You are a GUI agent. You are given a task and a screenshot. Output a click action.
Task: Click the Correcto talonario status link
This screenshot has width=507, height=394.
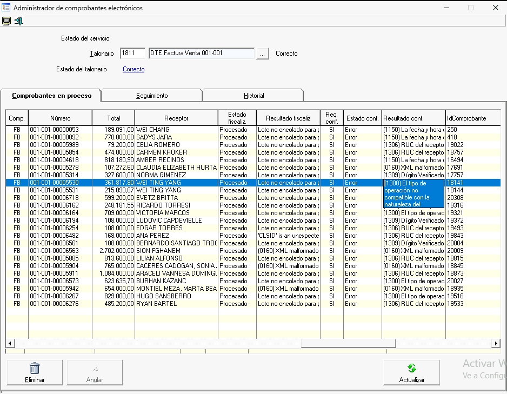coord(134,69)
